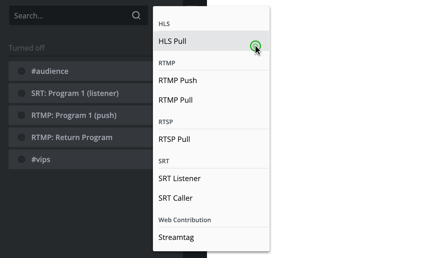Screen dimensions: 433x258
Task: Open the SRT: Program 1 (listener) source
Action: (75, 93)
